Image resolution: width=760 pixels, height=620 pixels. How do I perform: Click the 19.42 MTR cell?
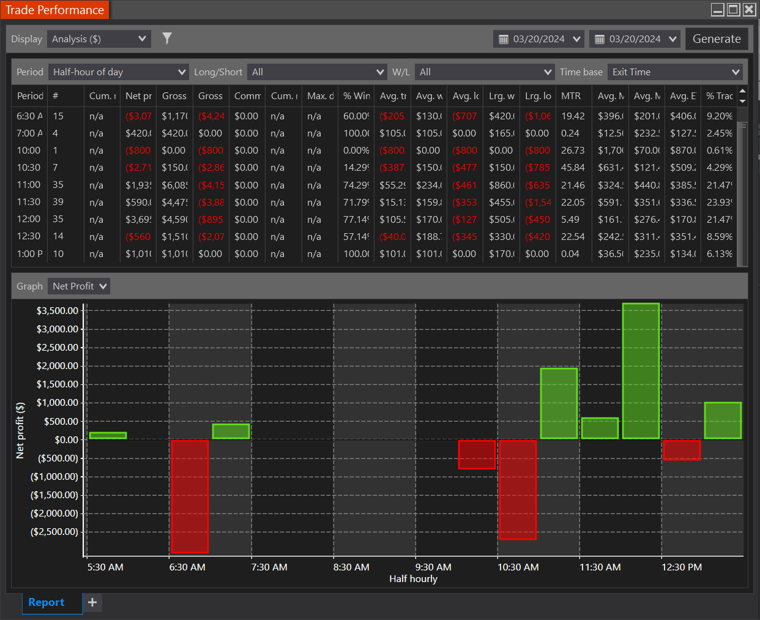[573, 116]
